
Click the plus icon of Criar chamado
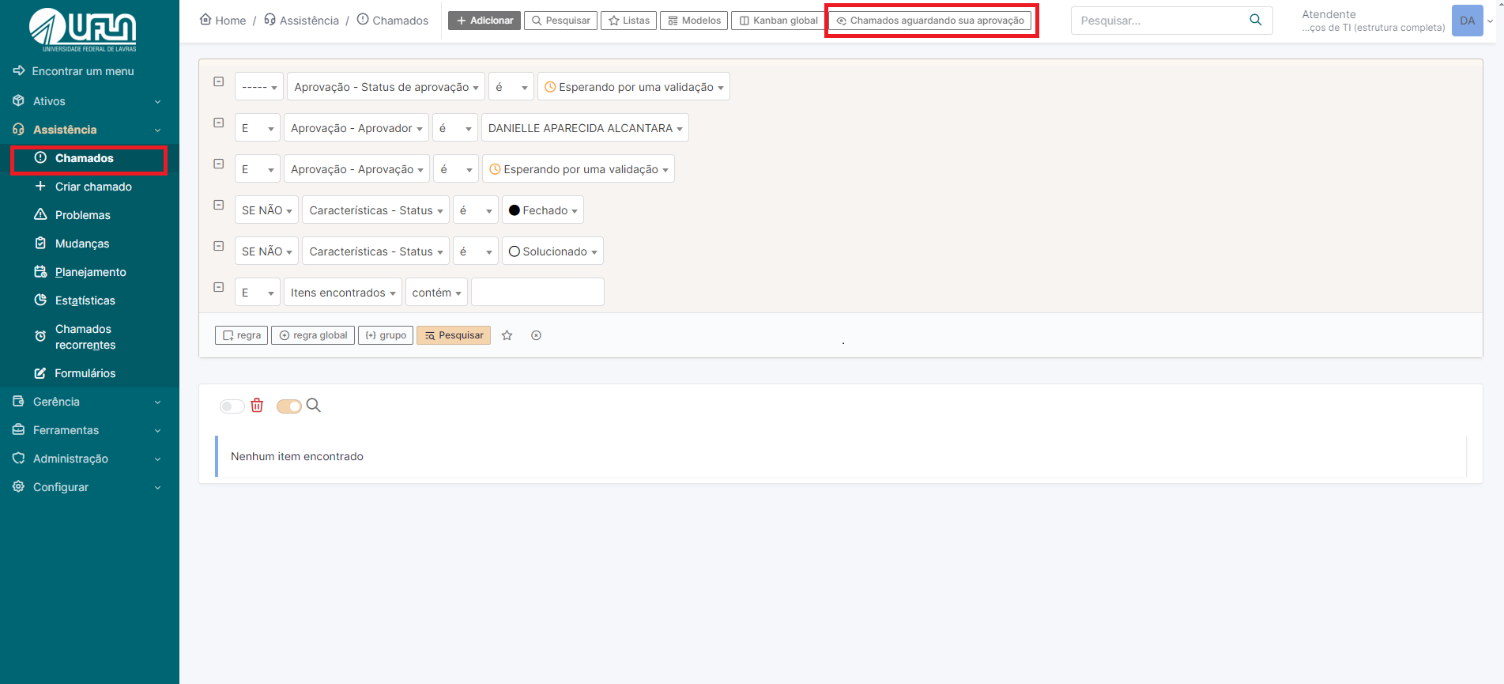point(40,187)
